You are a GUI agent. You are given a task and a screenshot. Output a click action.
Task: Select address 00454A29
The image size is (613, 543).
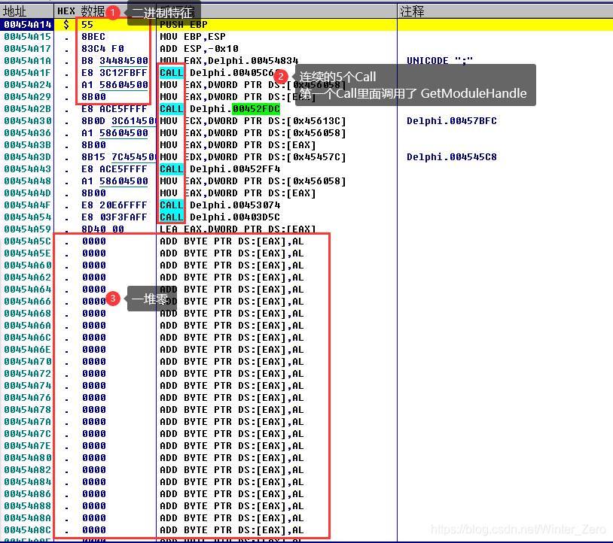click(x=28, y=97)
